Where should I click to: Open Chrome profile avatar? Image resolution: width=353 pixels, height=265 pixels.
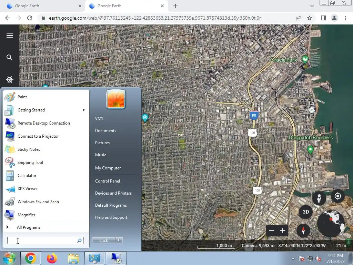click(334, 18)
